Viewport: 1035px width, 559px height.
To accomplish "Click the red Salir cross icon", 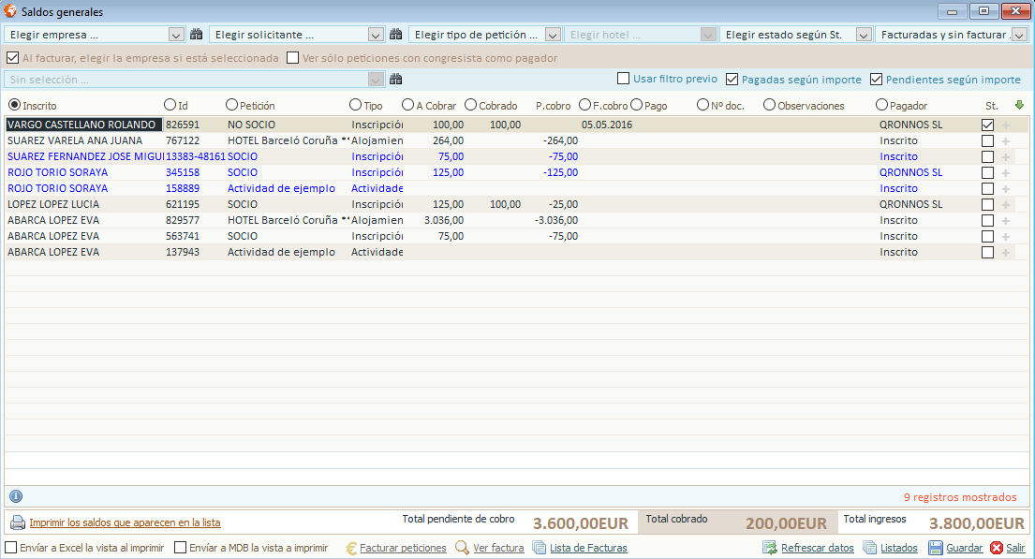I will point(996,548).
